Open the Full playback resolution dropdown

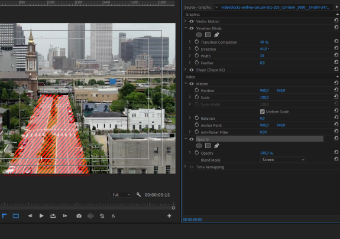point(121,195)
